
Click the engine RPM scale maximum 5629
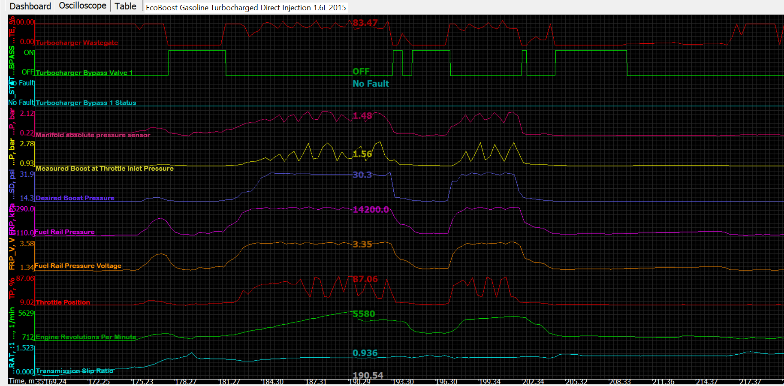click(x=26, y=313)
